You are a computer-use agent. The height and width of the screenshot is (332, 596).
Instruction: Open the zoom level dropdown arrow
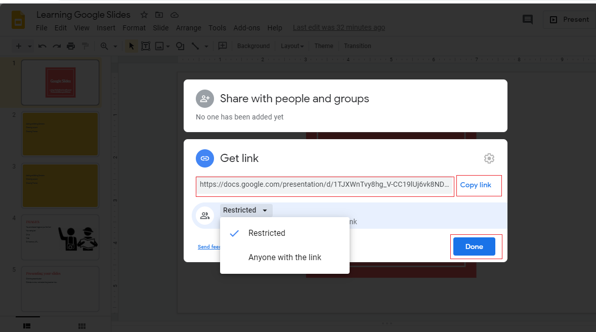tap(115, 47)
